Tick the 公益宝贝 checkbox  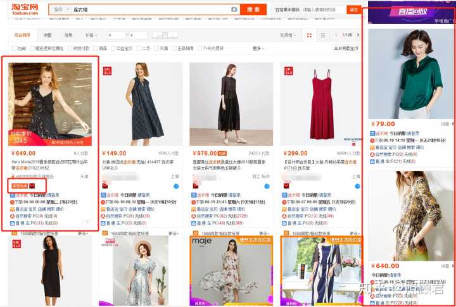(113, 48)
